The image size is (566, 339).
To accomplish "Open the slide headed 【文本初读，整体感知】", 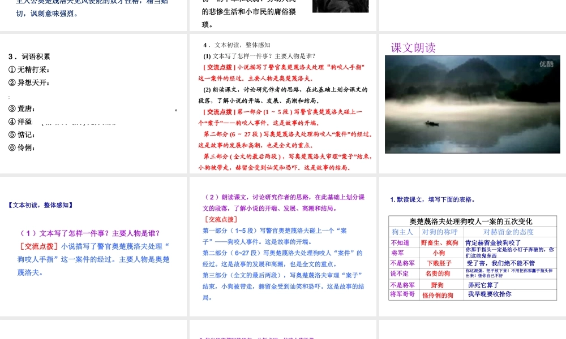I will pos(93,246).
